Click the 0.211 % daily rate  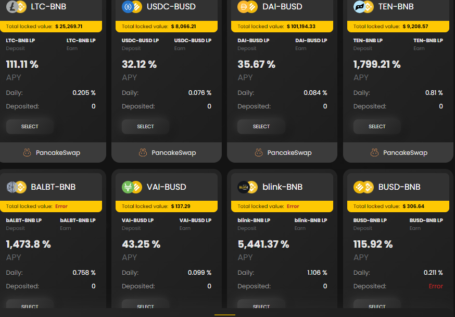click(433, 273)
